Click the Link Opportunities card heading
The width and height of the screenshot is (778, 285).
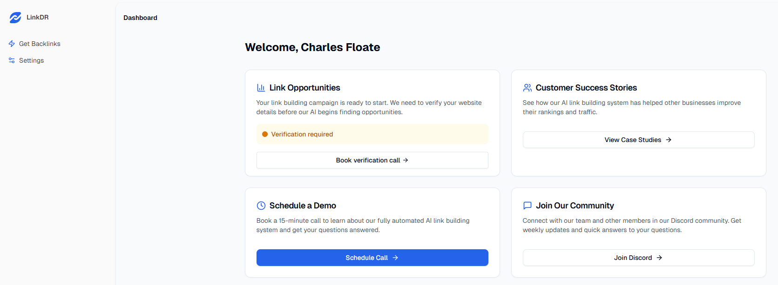(305, 88)
